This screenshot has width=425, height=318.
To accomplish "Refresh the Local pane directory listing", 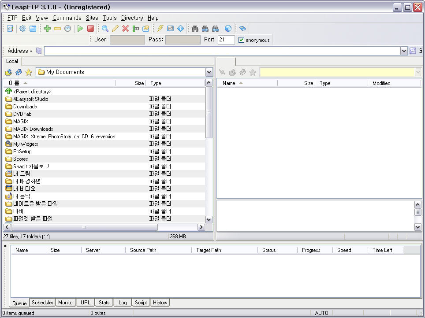I will point(19,72).
